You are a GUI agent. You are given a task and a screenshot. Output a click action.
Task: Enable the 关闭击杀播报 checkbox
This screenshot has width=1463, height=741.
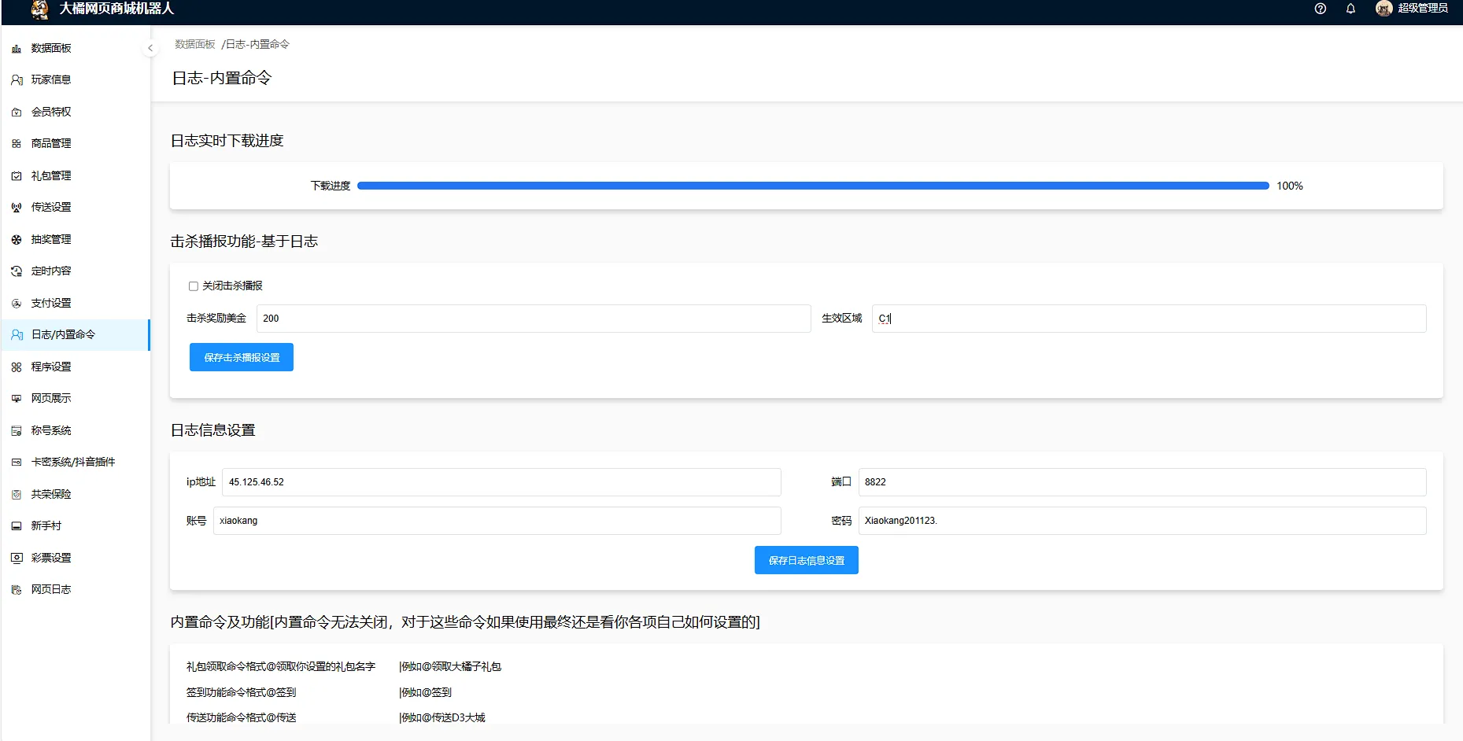tap(194, 286)
